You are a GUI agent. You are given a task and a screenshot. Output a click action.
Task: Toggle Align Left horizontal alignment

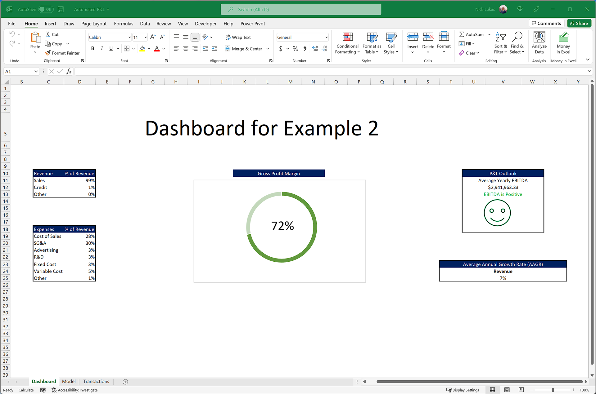point(176,49)
